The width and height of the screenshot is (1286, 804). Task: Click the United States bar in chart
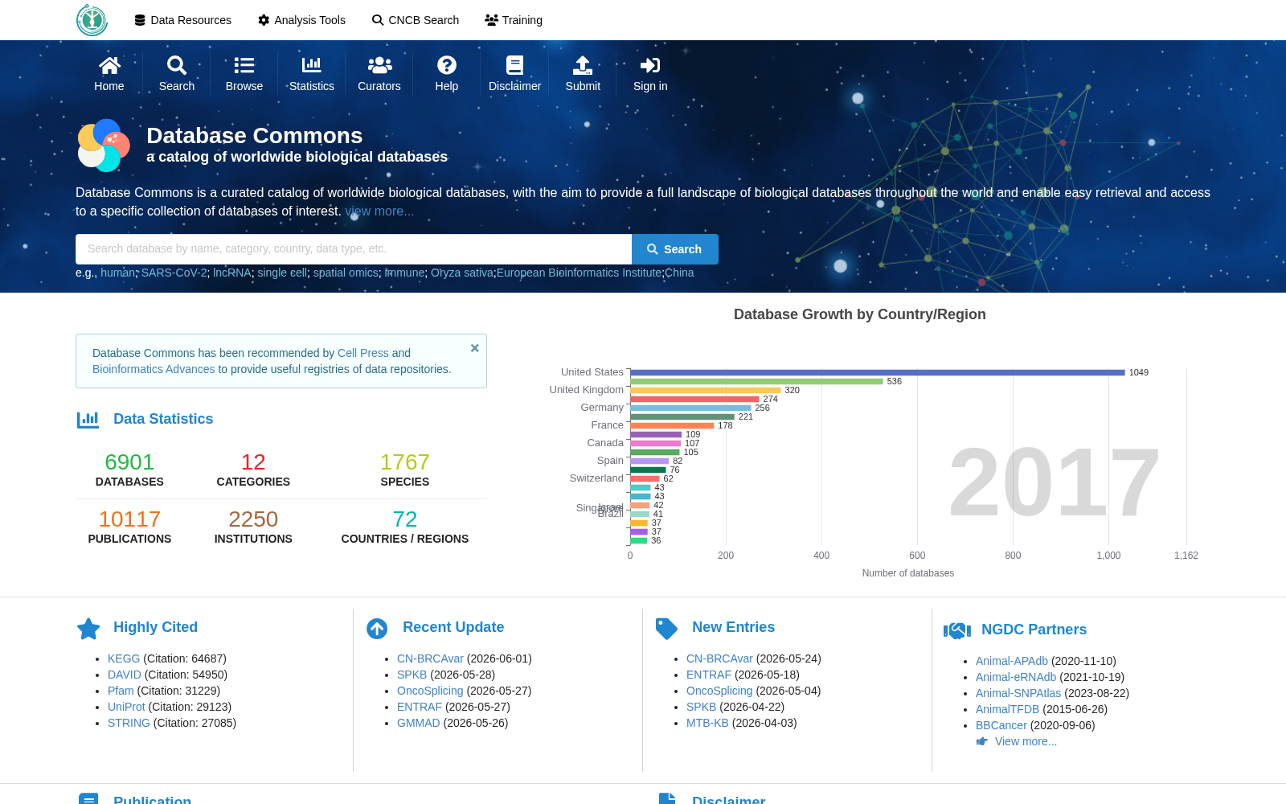click(878, 372)
